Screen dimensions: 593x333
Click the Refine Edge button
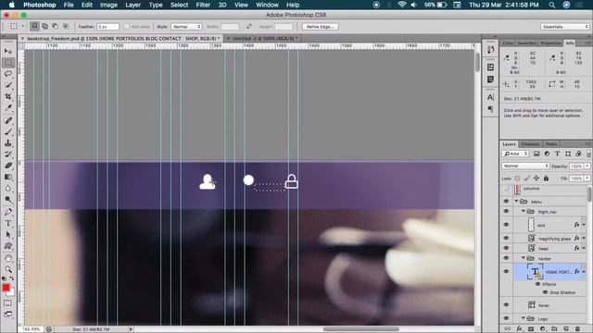pyautogui.click(x=320, y=27)
